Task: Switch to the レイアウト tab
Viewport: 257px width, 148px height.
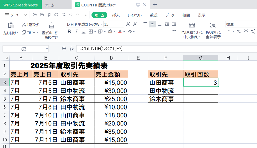Action: point(135,15)
